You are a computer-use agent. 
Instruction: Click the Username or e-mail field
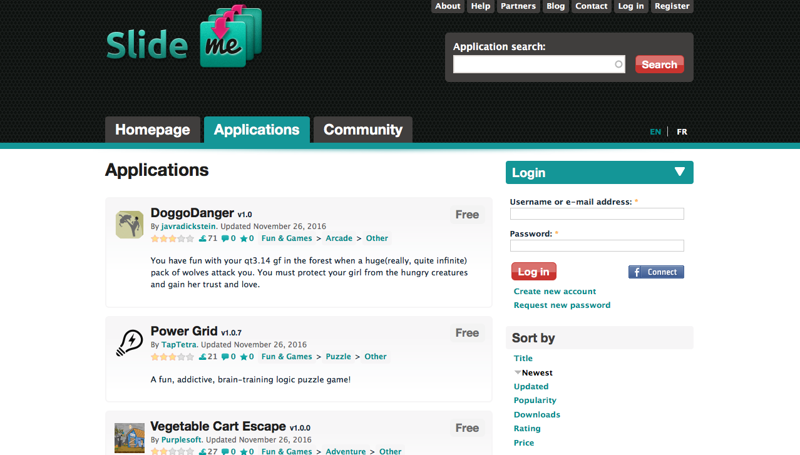pyautogui.click(x=597, y=214)
